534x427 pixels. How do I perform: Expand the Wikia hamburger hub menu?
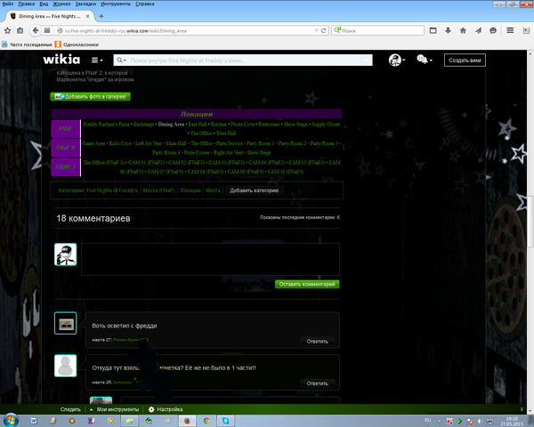coord(97,60)
